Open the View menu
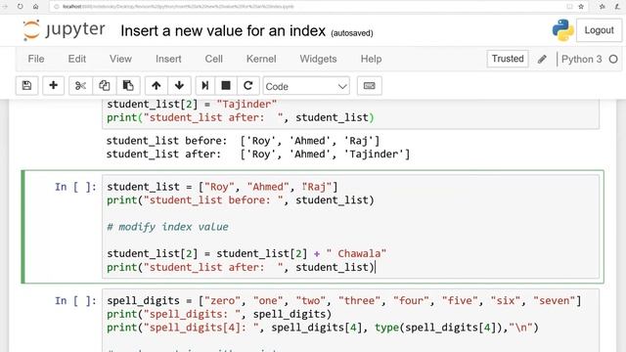The width and height of the screenshot is (626, 352). tap(120, 59)
